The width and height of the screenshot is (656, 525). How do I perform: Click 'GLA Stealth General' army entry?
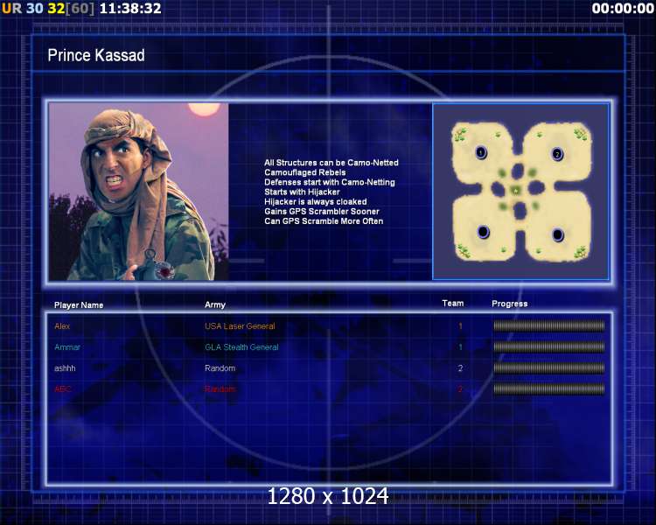click(x=241, y=347)
